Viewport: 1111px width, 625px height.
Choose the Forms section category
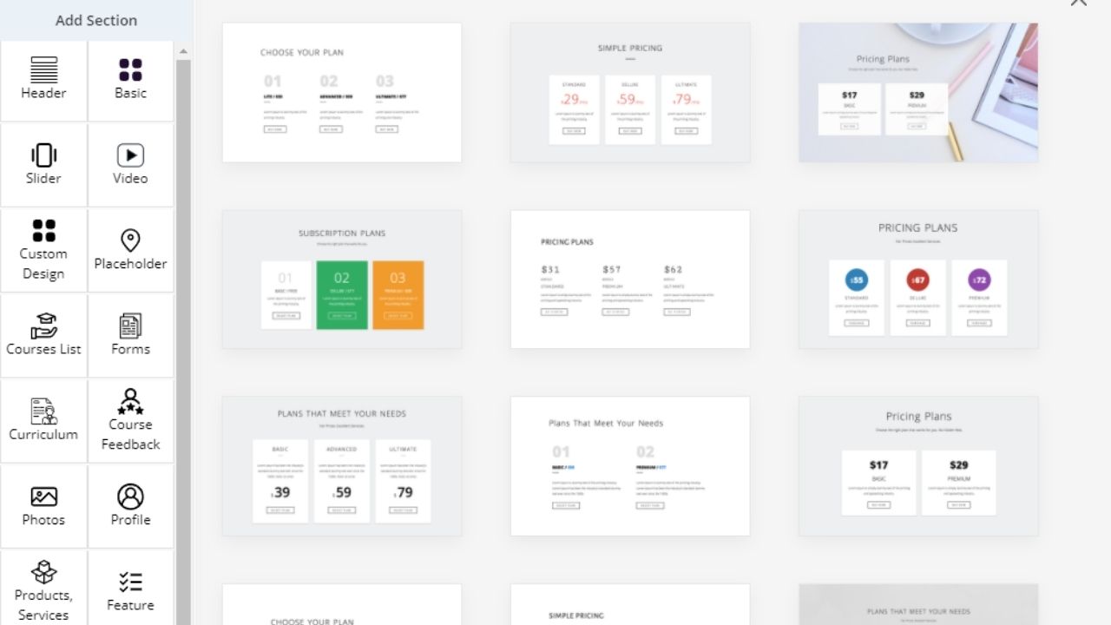tap(131, 335)
